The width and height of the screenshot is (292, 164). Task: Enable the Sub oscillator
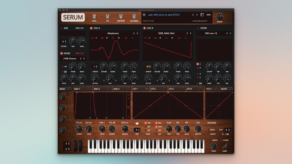tap(62, 28)
